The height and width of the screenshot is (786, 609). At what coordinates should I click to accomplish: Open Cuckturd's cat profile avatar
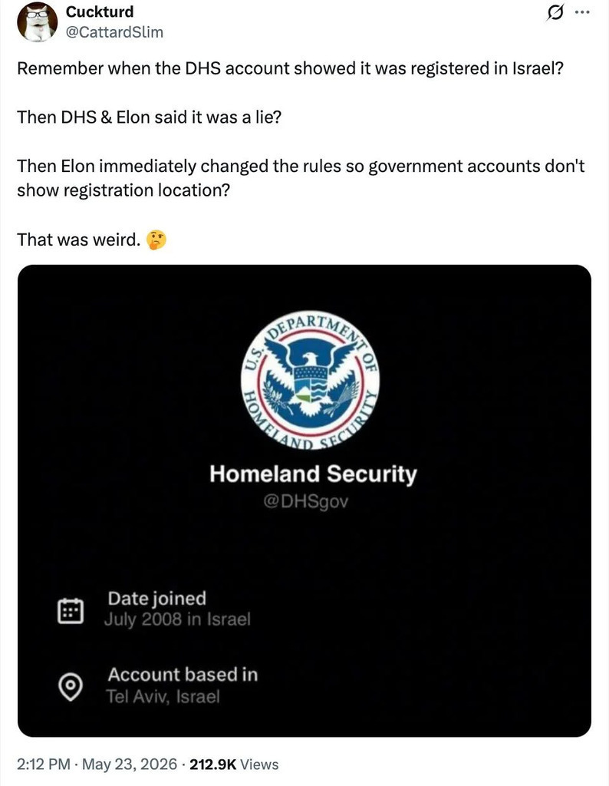pyautogui.click(x=37, y=22)
